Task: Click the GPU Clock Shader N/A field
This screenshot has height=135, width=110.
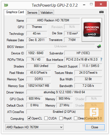Action: coord(94,99)
